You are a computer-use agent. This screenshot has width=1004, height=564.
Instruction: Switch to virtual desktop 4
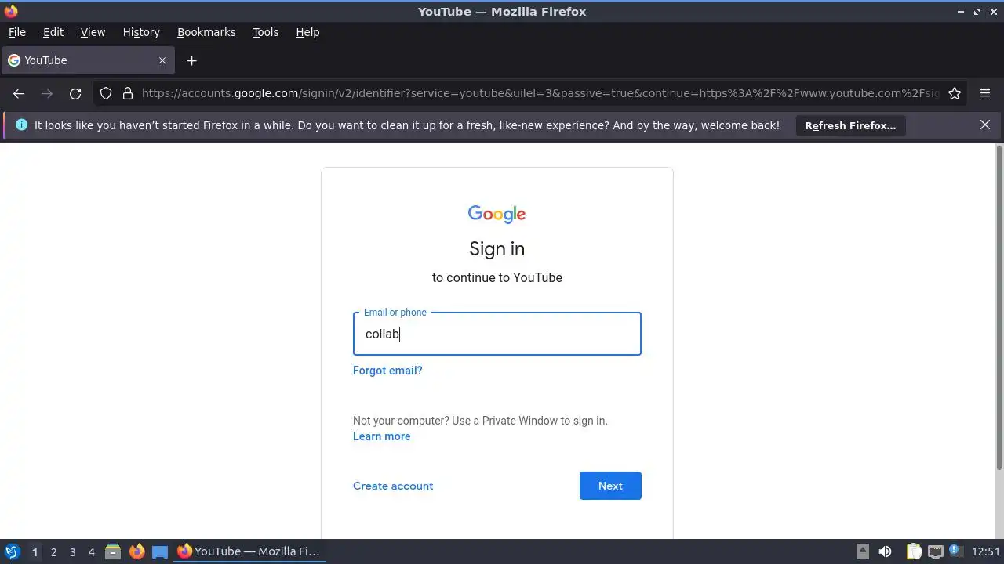tap(91, 551)
